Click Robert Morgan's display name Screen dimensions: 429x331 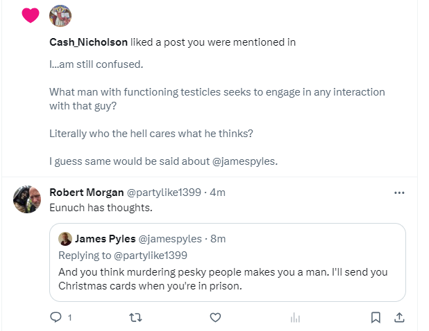coord(87,192)
